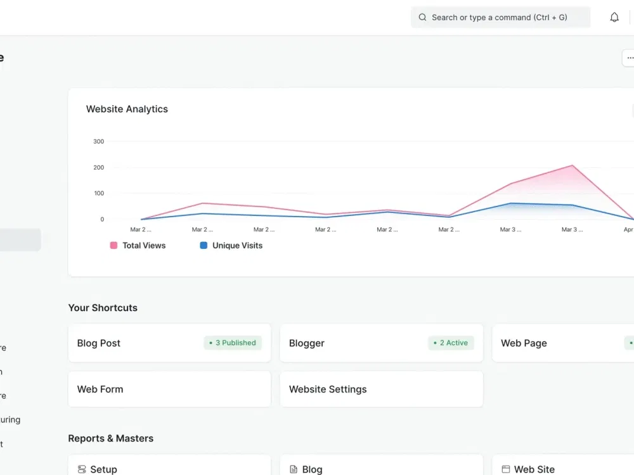This screenshot has width=634, height=475.
Task: Click the 300 y-axis label
Action: click(x=99, y=141)
